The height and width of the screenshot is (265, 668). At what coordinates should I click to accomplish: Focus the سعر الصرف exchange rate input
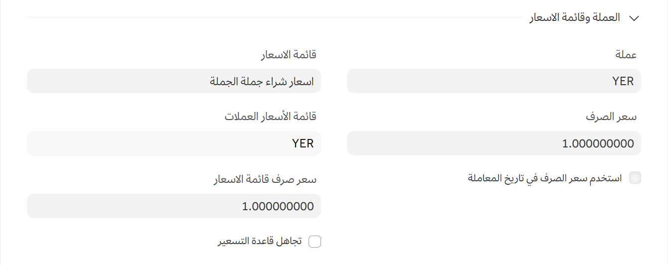494,143
